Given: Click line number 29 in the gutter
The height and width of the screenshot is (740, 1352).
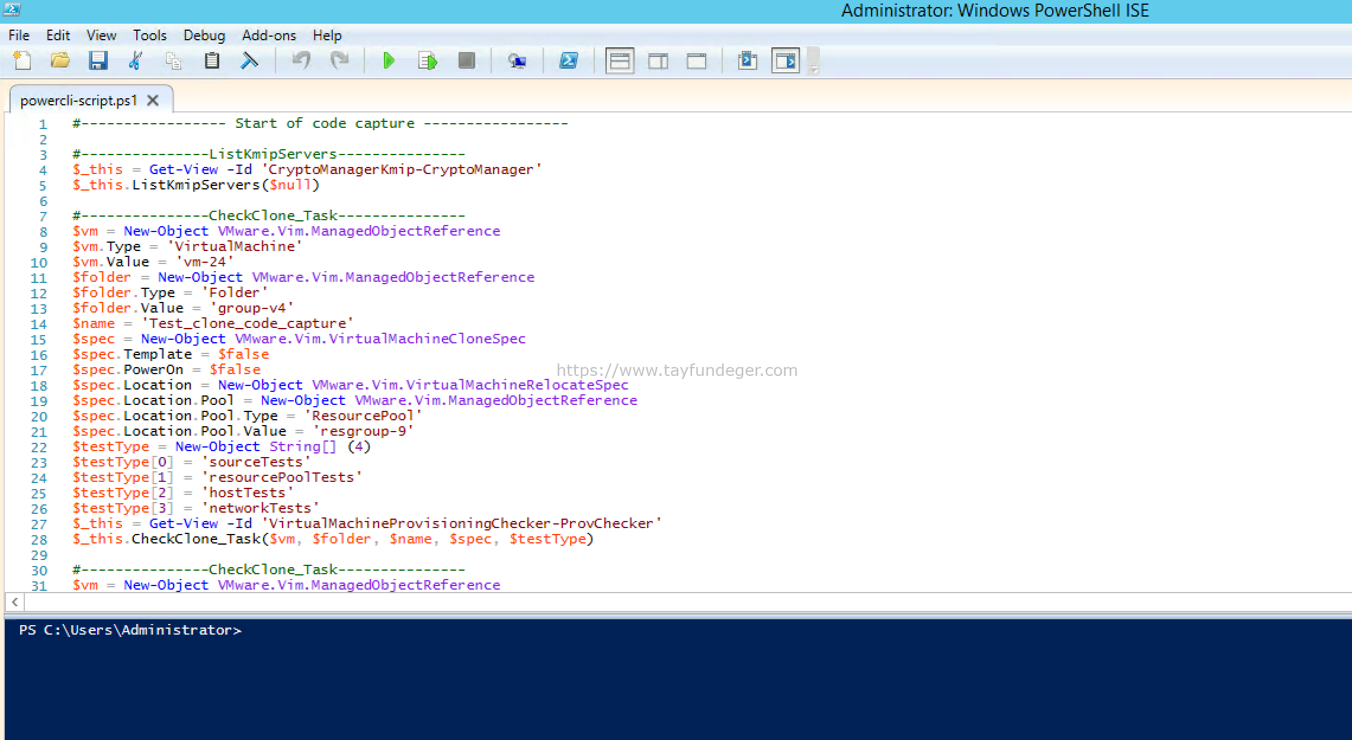Looking at the screenshot, I should 39,555.
